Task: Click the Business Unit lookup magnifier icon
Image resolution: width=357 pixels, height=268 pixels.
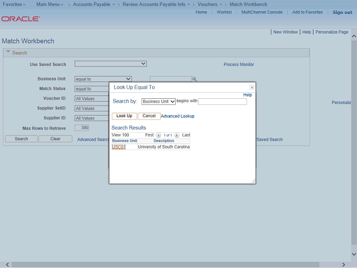Action: [x=195, y=79]
